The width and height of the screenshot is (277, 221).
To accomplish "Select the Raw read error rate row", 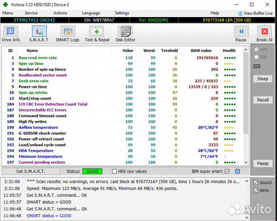I will (122, 58).
